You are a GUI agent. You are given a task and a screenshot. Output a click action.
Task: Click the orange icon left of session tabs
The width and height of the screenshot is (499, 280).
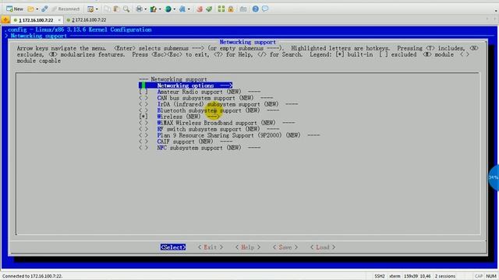point(5,19)
